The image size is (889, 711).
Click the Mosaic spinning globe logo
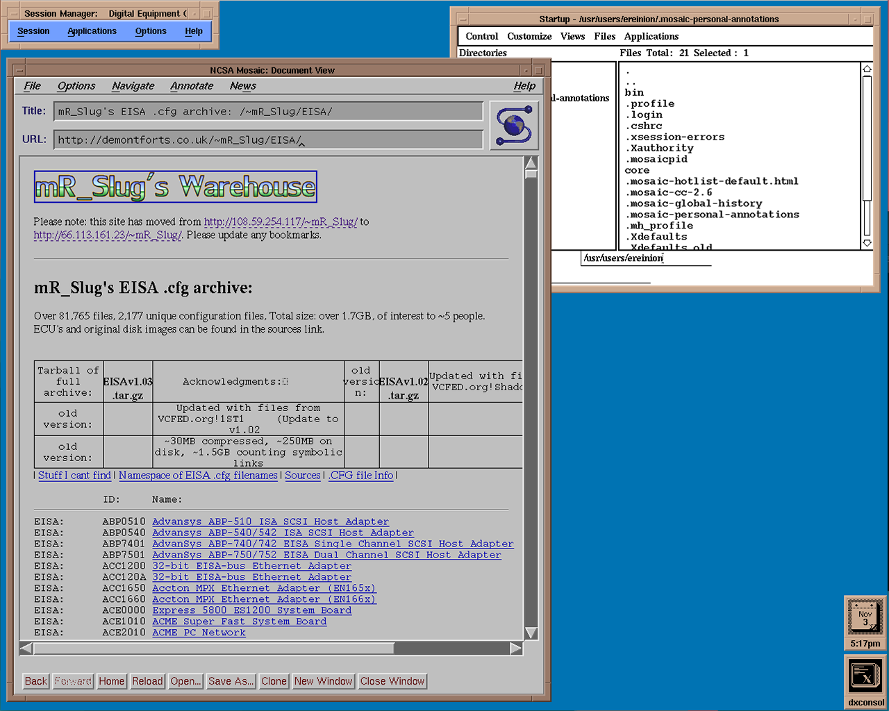pyautogui.click(x=514, y=126)
